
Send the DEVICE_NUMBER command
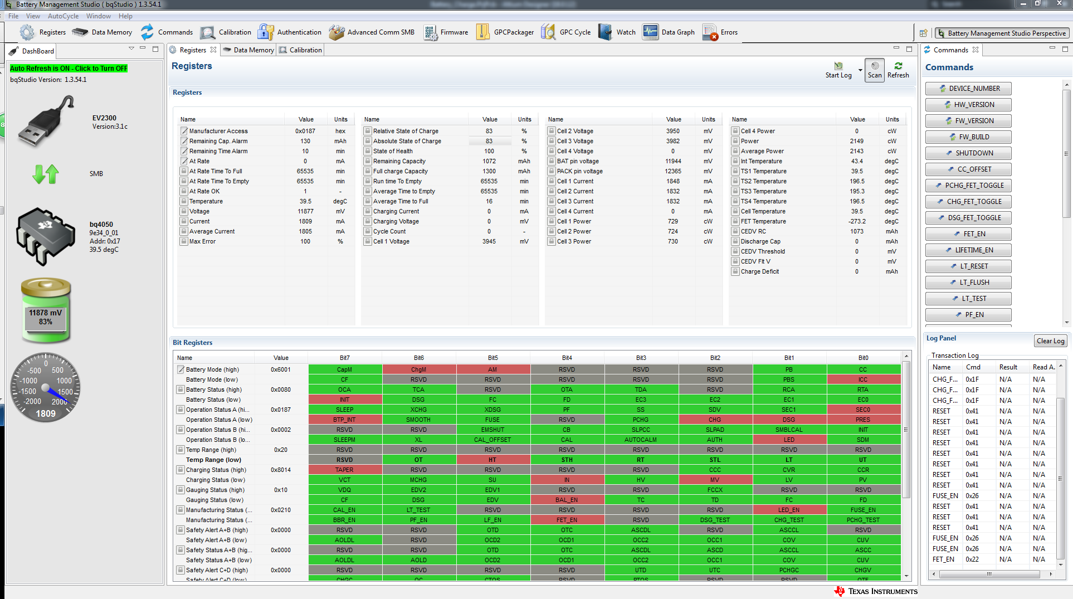968,89
